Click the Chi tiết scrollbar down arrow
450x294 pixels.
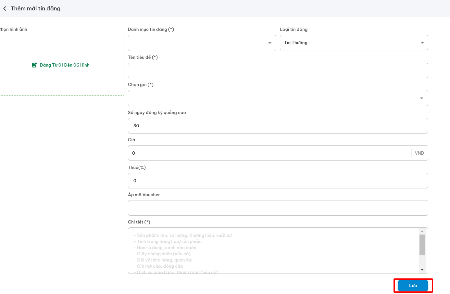(422, 270)
